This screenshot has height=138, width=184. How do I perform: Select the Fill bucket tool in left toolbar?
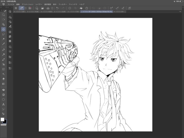(x=4, y=90)
